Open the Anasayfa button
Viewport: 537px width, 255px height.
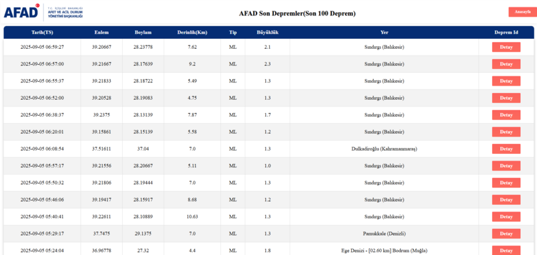pos(522,12)
